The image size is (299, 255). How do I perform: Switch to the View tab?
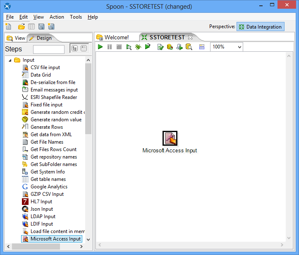[16, 38]
